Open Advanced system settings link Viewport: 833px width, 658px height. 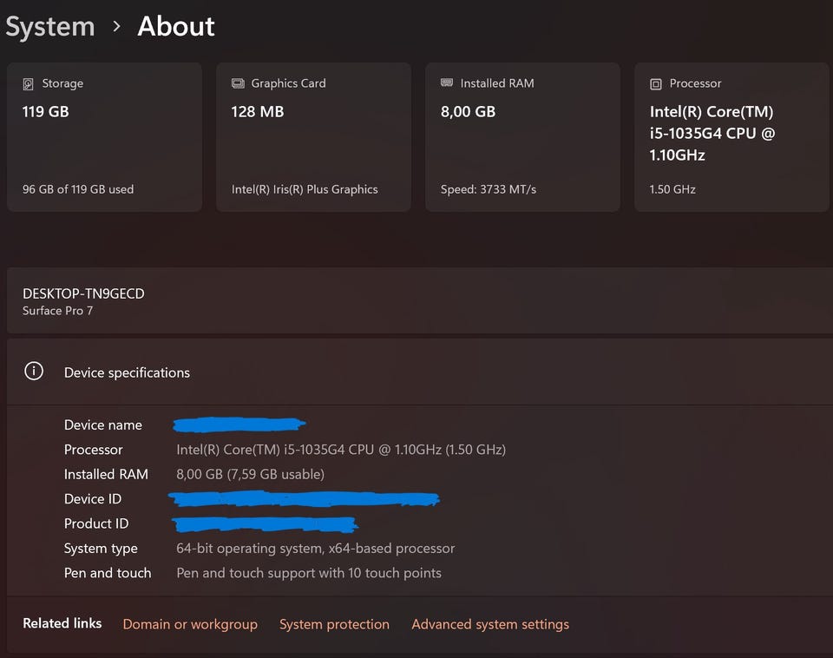[x=490, y=624]
